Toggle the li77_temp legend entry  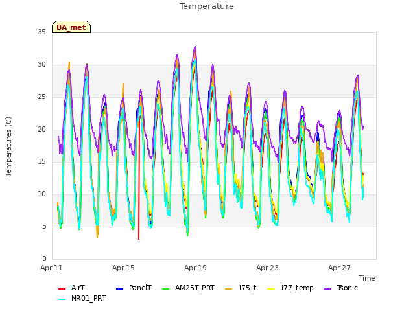290,288
